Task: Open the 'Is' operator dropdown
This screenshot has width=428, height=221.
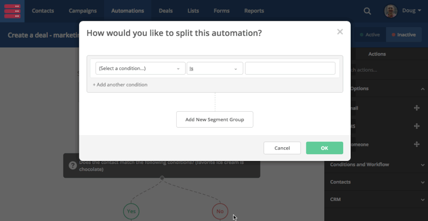Action: [214, 68]
